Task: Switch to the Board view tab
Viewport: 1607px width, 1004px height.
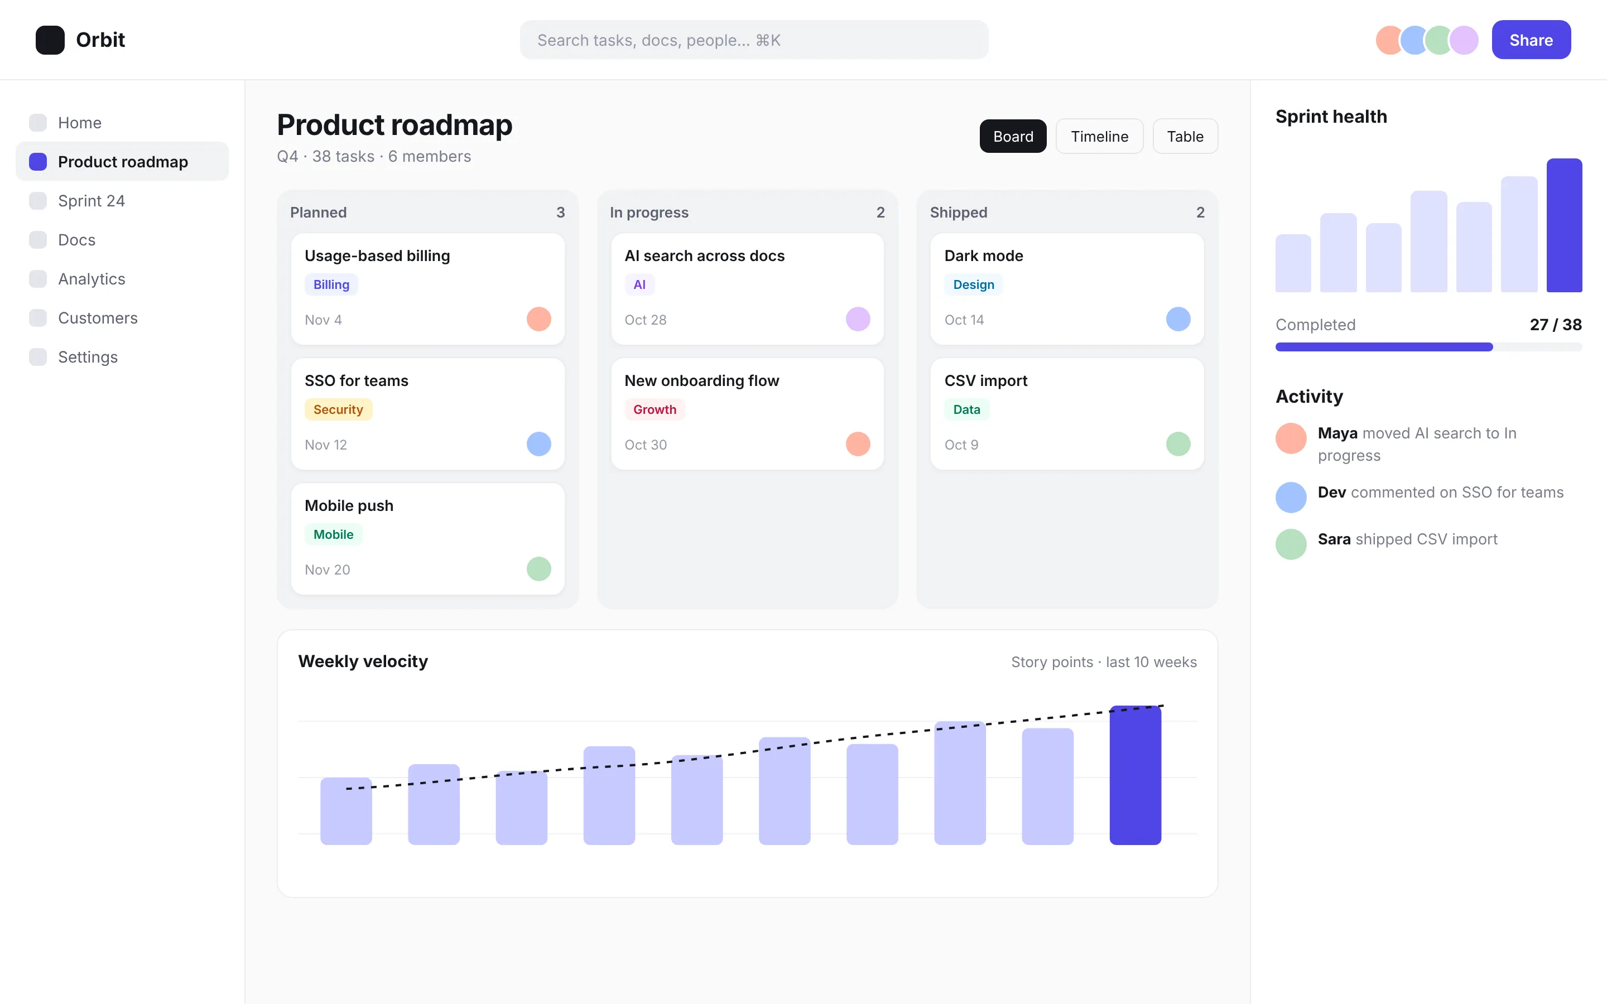Action: pyautogui.click(x=1013, y=136)
